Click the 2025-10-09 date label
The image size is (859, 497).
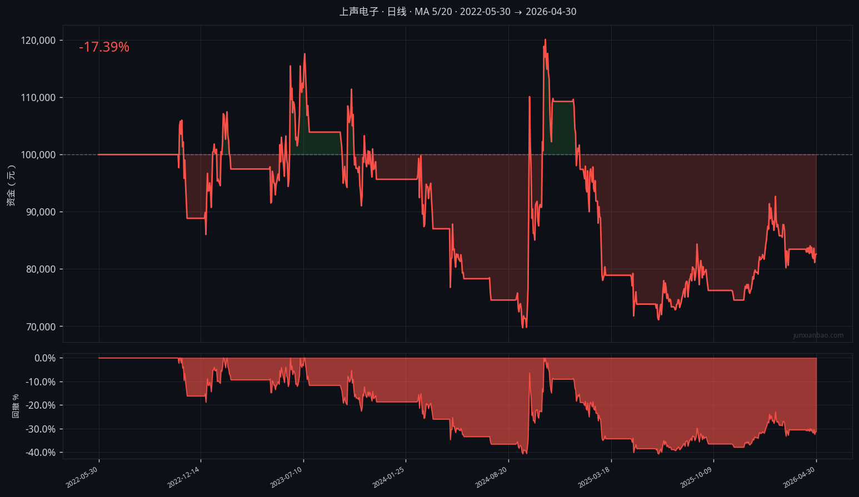(x=697, y=478)
